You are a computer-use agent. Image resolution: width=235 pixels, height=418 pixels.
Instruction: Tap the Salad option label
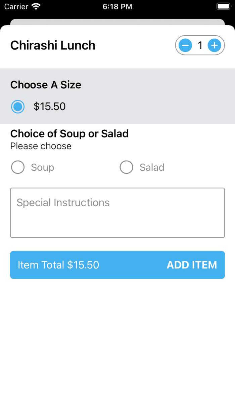click(x=152, y=167)
